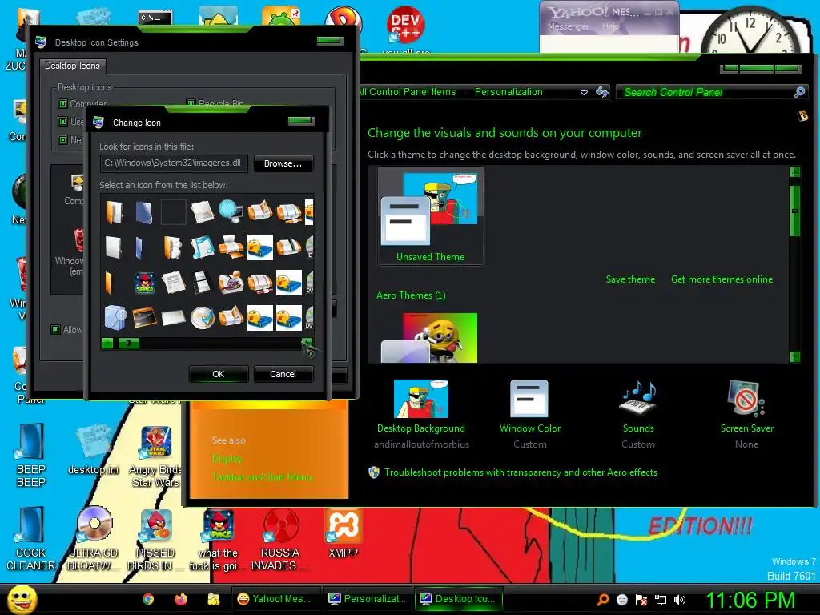This screenshot has height=615, width=820.
Task: Click the address bar refresh icon
Action: [x=602, y=92]
